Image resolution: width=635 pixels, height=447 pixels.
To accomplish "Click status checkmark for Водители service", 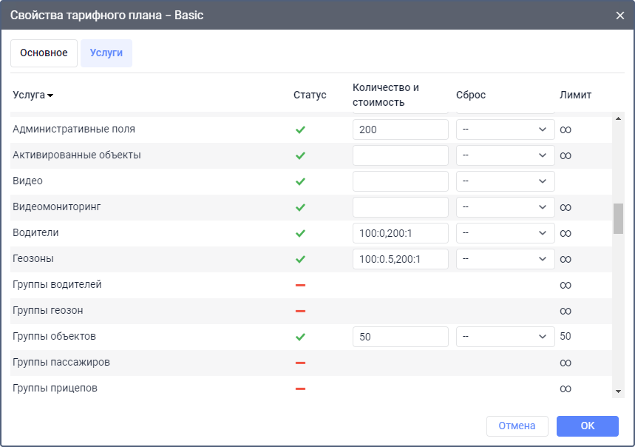I will (x=300, y=233).
